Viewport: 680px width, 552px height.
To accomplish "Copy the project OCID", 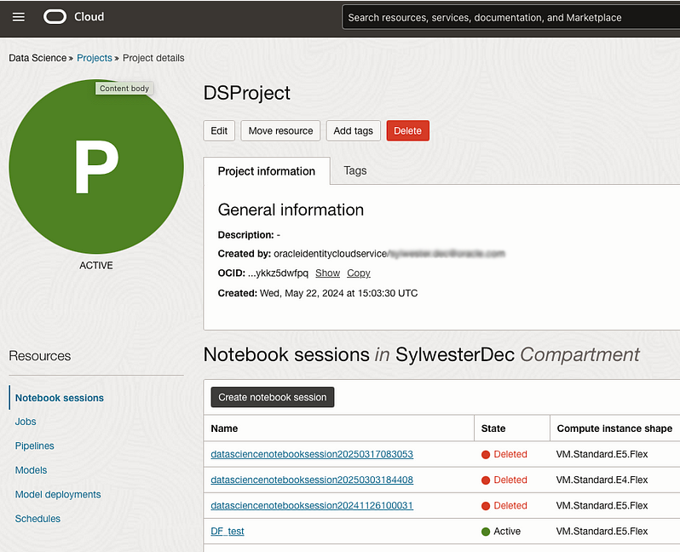I will [359, 273].
